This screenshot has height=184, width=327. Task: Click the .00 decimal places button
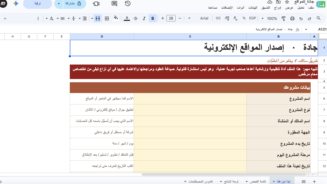click(227, 18)
